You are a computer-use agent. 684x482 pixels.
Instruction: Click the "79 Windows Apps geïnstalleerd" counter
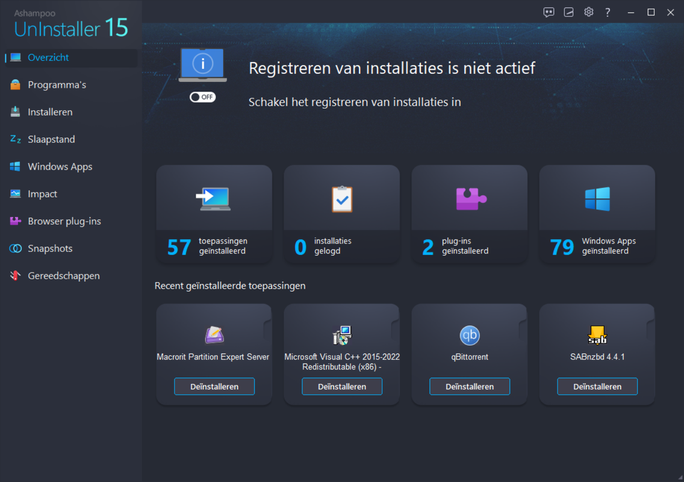(x=593, y=246)
